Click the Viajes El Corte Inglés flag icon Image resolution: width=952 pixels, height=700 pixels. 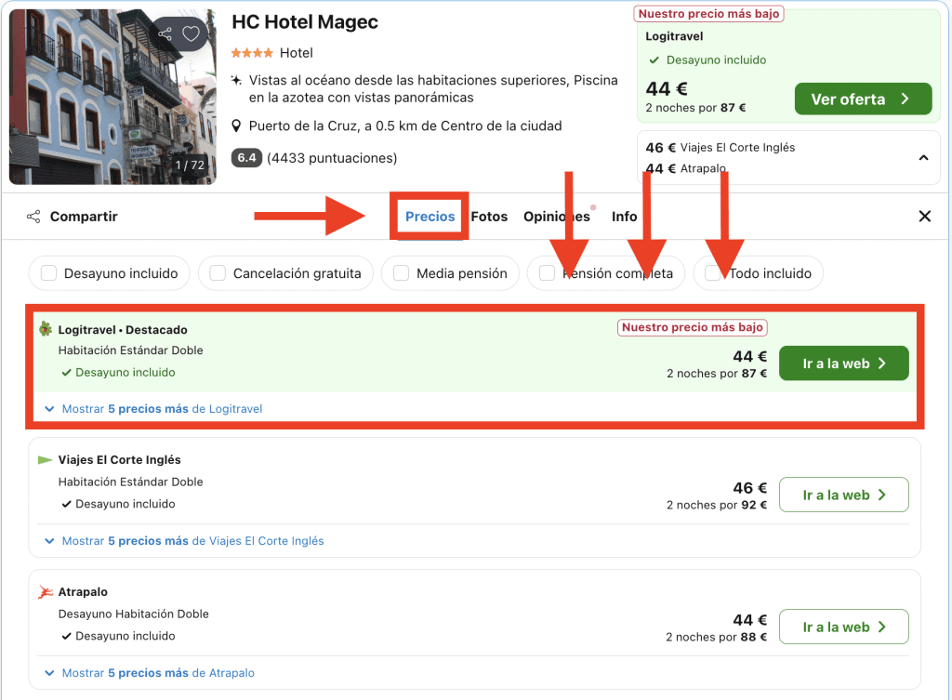[x=46, y=460]
